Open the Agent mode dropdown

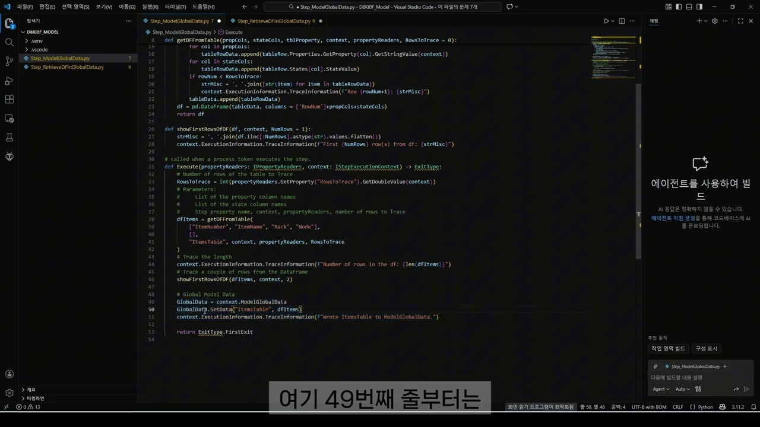661,389
